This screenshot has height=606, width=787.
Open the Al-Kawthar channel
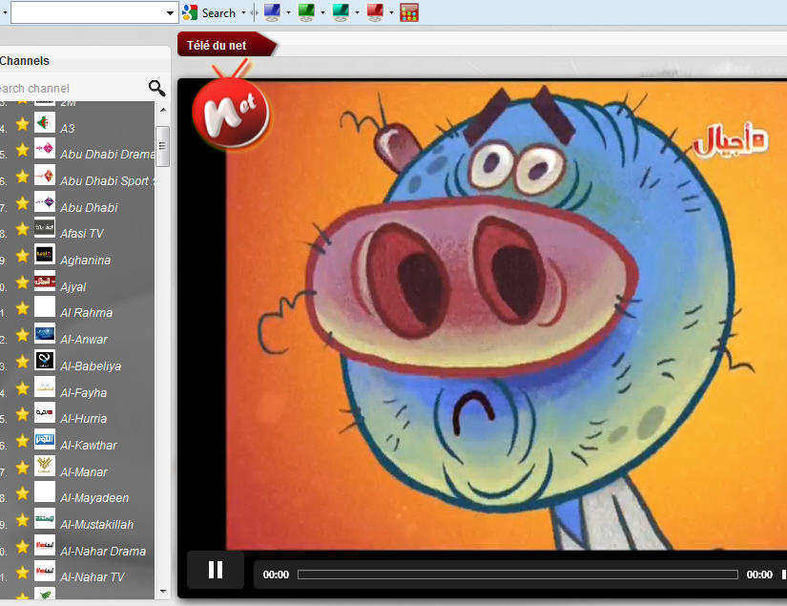coord(89,446)
